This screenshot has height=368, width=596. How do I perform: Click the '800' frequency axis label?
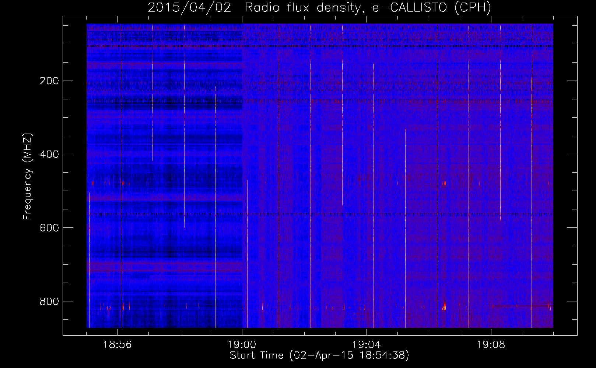(x=49, y=302)
